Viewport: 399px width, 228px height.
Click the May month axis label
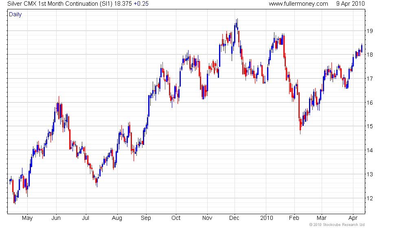tap(27, 218)
